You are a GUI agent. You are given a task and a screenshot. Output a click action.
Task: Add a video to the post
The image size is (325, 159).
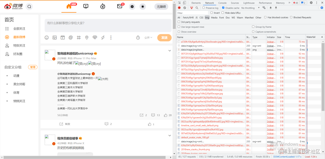(x=63, y=38)
